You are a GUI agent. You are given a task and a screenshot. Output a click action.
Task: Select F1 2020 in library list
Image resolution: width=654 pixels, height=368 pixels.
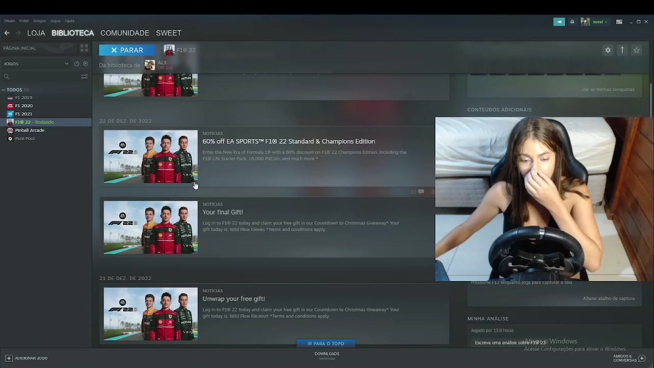pos(46,106)
